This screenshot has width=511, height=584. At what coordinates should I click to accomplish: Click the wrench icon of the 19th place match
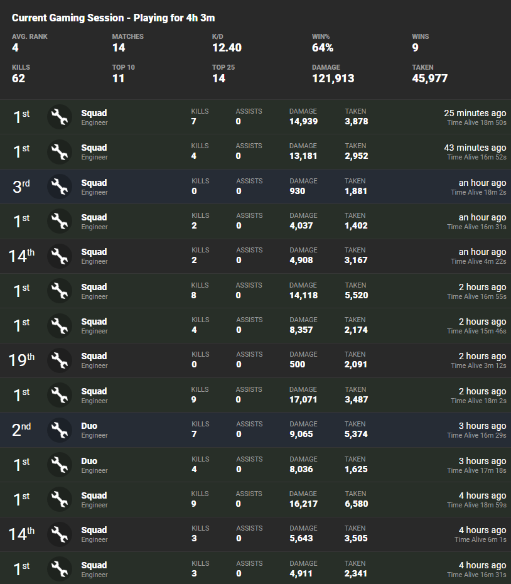point(60,360)
